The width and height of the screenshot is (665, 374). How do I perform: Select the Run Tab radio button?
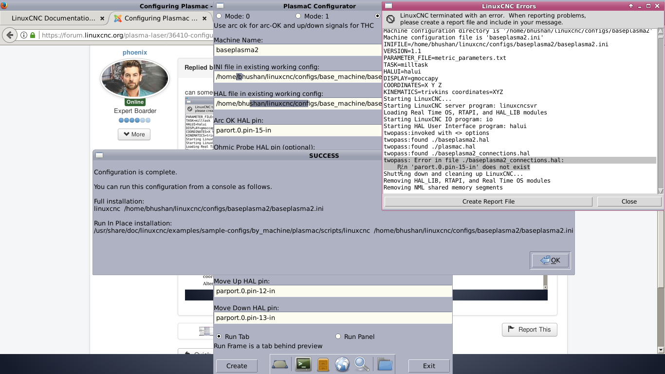[219, 337]
